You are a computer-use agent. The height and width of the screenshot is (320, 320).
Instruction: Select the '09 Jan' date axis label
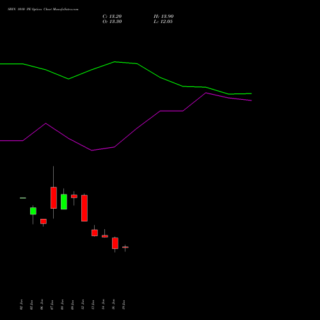[x=72, y=305]
